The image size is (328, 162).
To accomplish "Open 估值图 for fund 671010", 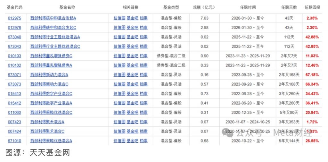I will 119,141.
